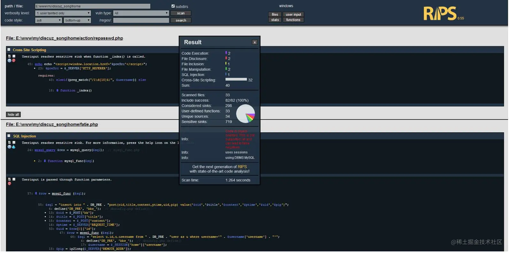Click the /regex/ input field
This screenshot has height=253, width=510.
[x=141, y=20]
